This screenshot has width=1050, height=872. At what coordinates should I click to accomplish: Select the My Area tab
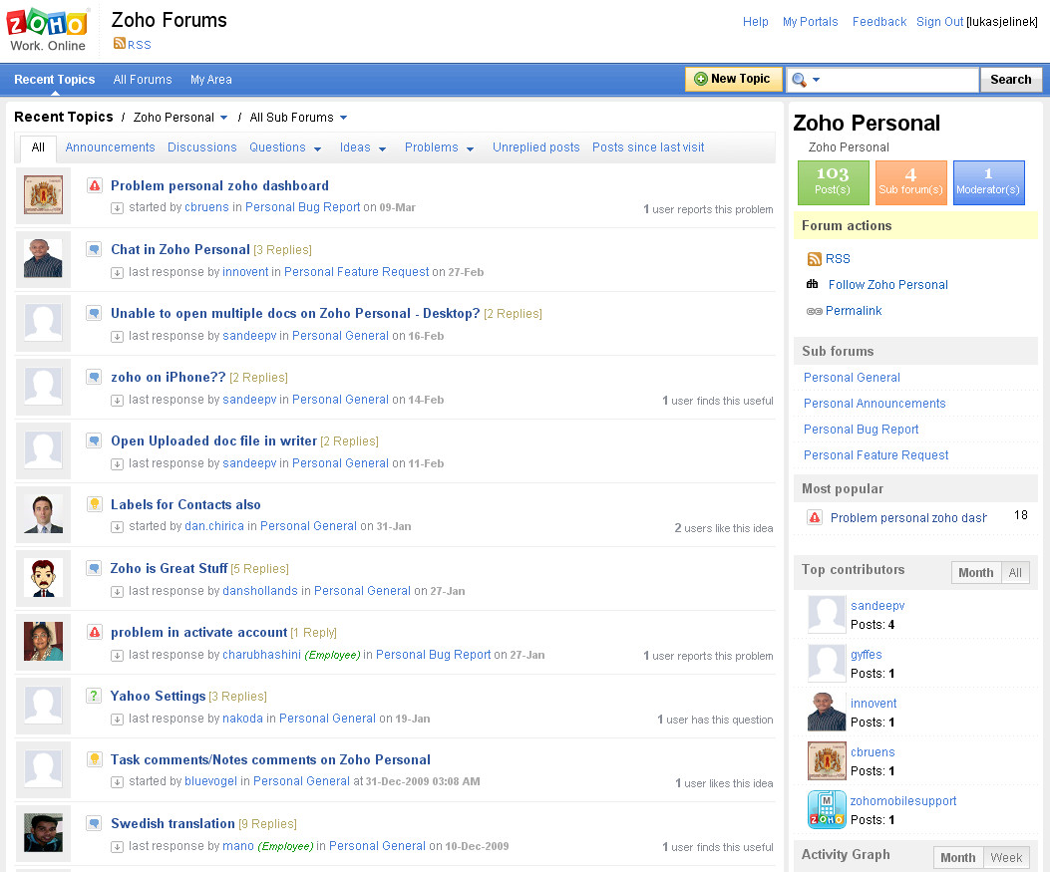tap(211, 79)
